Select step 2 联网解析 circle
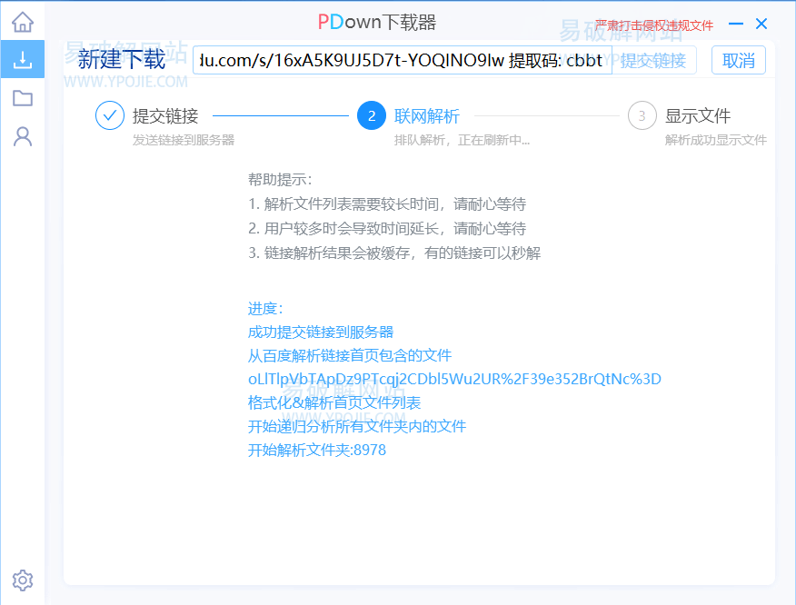The height and width of the screenshot is (605, 796). coord(372,115)
